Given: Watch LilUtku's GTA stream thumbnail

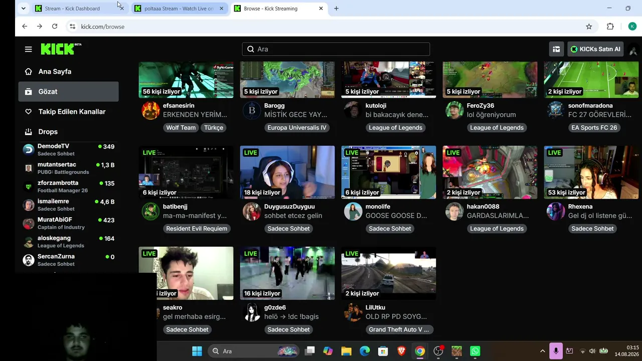Looking at the screenshot, I should click(389, 273).
